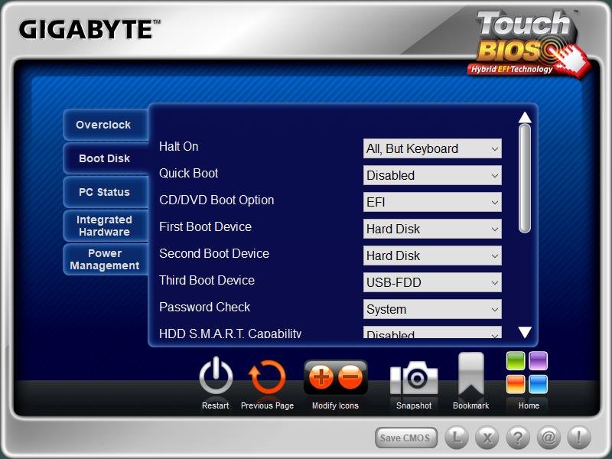The image size is (612, 459).
Task: Open the Second Boot Device dropdown
Action: (x=432, y=256)
